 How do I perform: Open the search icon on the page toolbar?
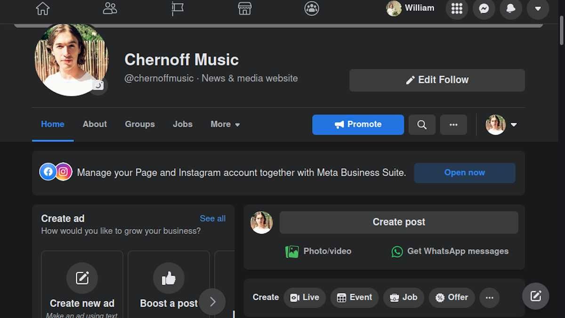422,124
